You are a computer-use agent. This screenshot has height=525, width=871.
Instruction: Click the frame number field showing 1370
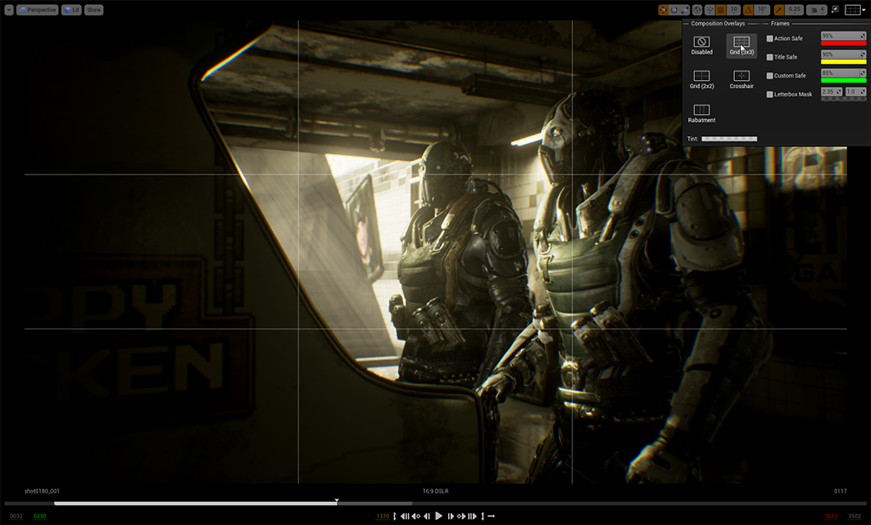click(x=383, y=515)
